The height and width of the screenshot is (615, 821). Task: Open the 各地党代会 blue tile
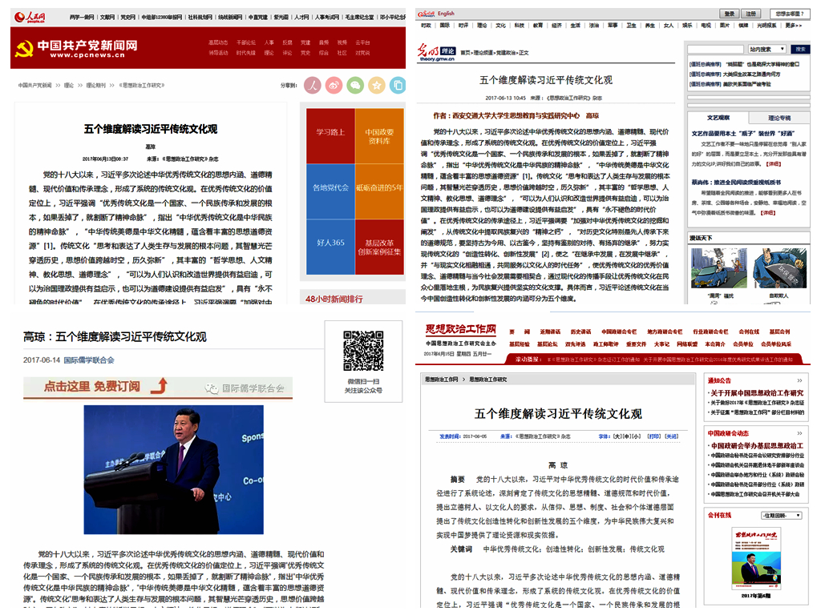click(x=330, y=191)
